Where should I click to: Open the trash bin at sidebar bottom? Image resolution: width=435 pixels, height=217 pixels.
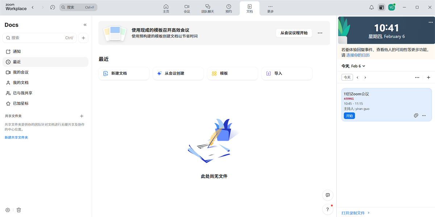18,210
